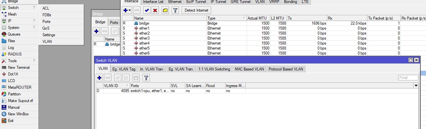426x129 pixels.
Task: Open Bonding tab in Interface window
Action: click(x=290, y=2)
